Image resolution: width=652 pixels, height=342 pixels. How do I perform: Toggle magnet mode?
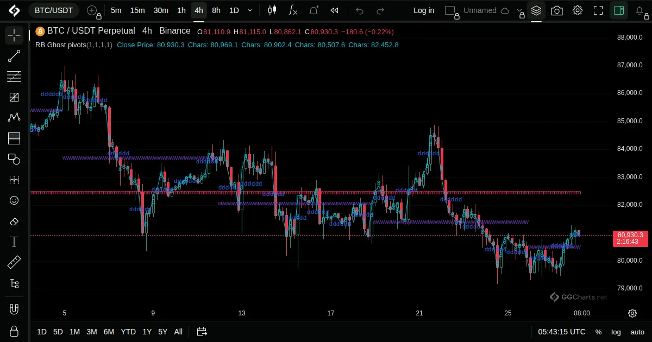pos(14,309)
